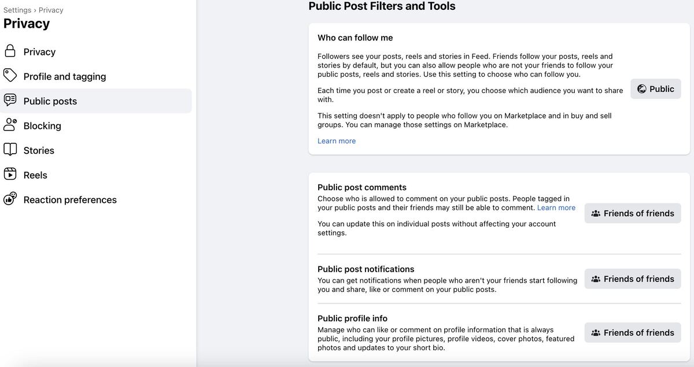Viewport: 694px width, 367px height.
Task: Open the Who can follow me audience dropdown
Action: (655, 89)
